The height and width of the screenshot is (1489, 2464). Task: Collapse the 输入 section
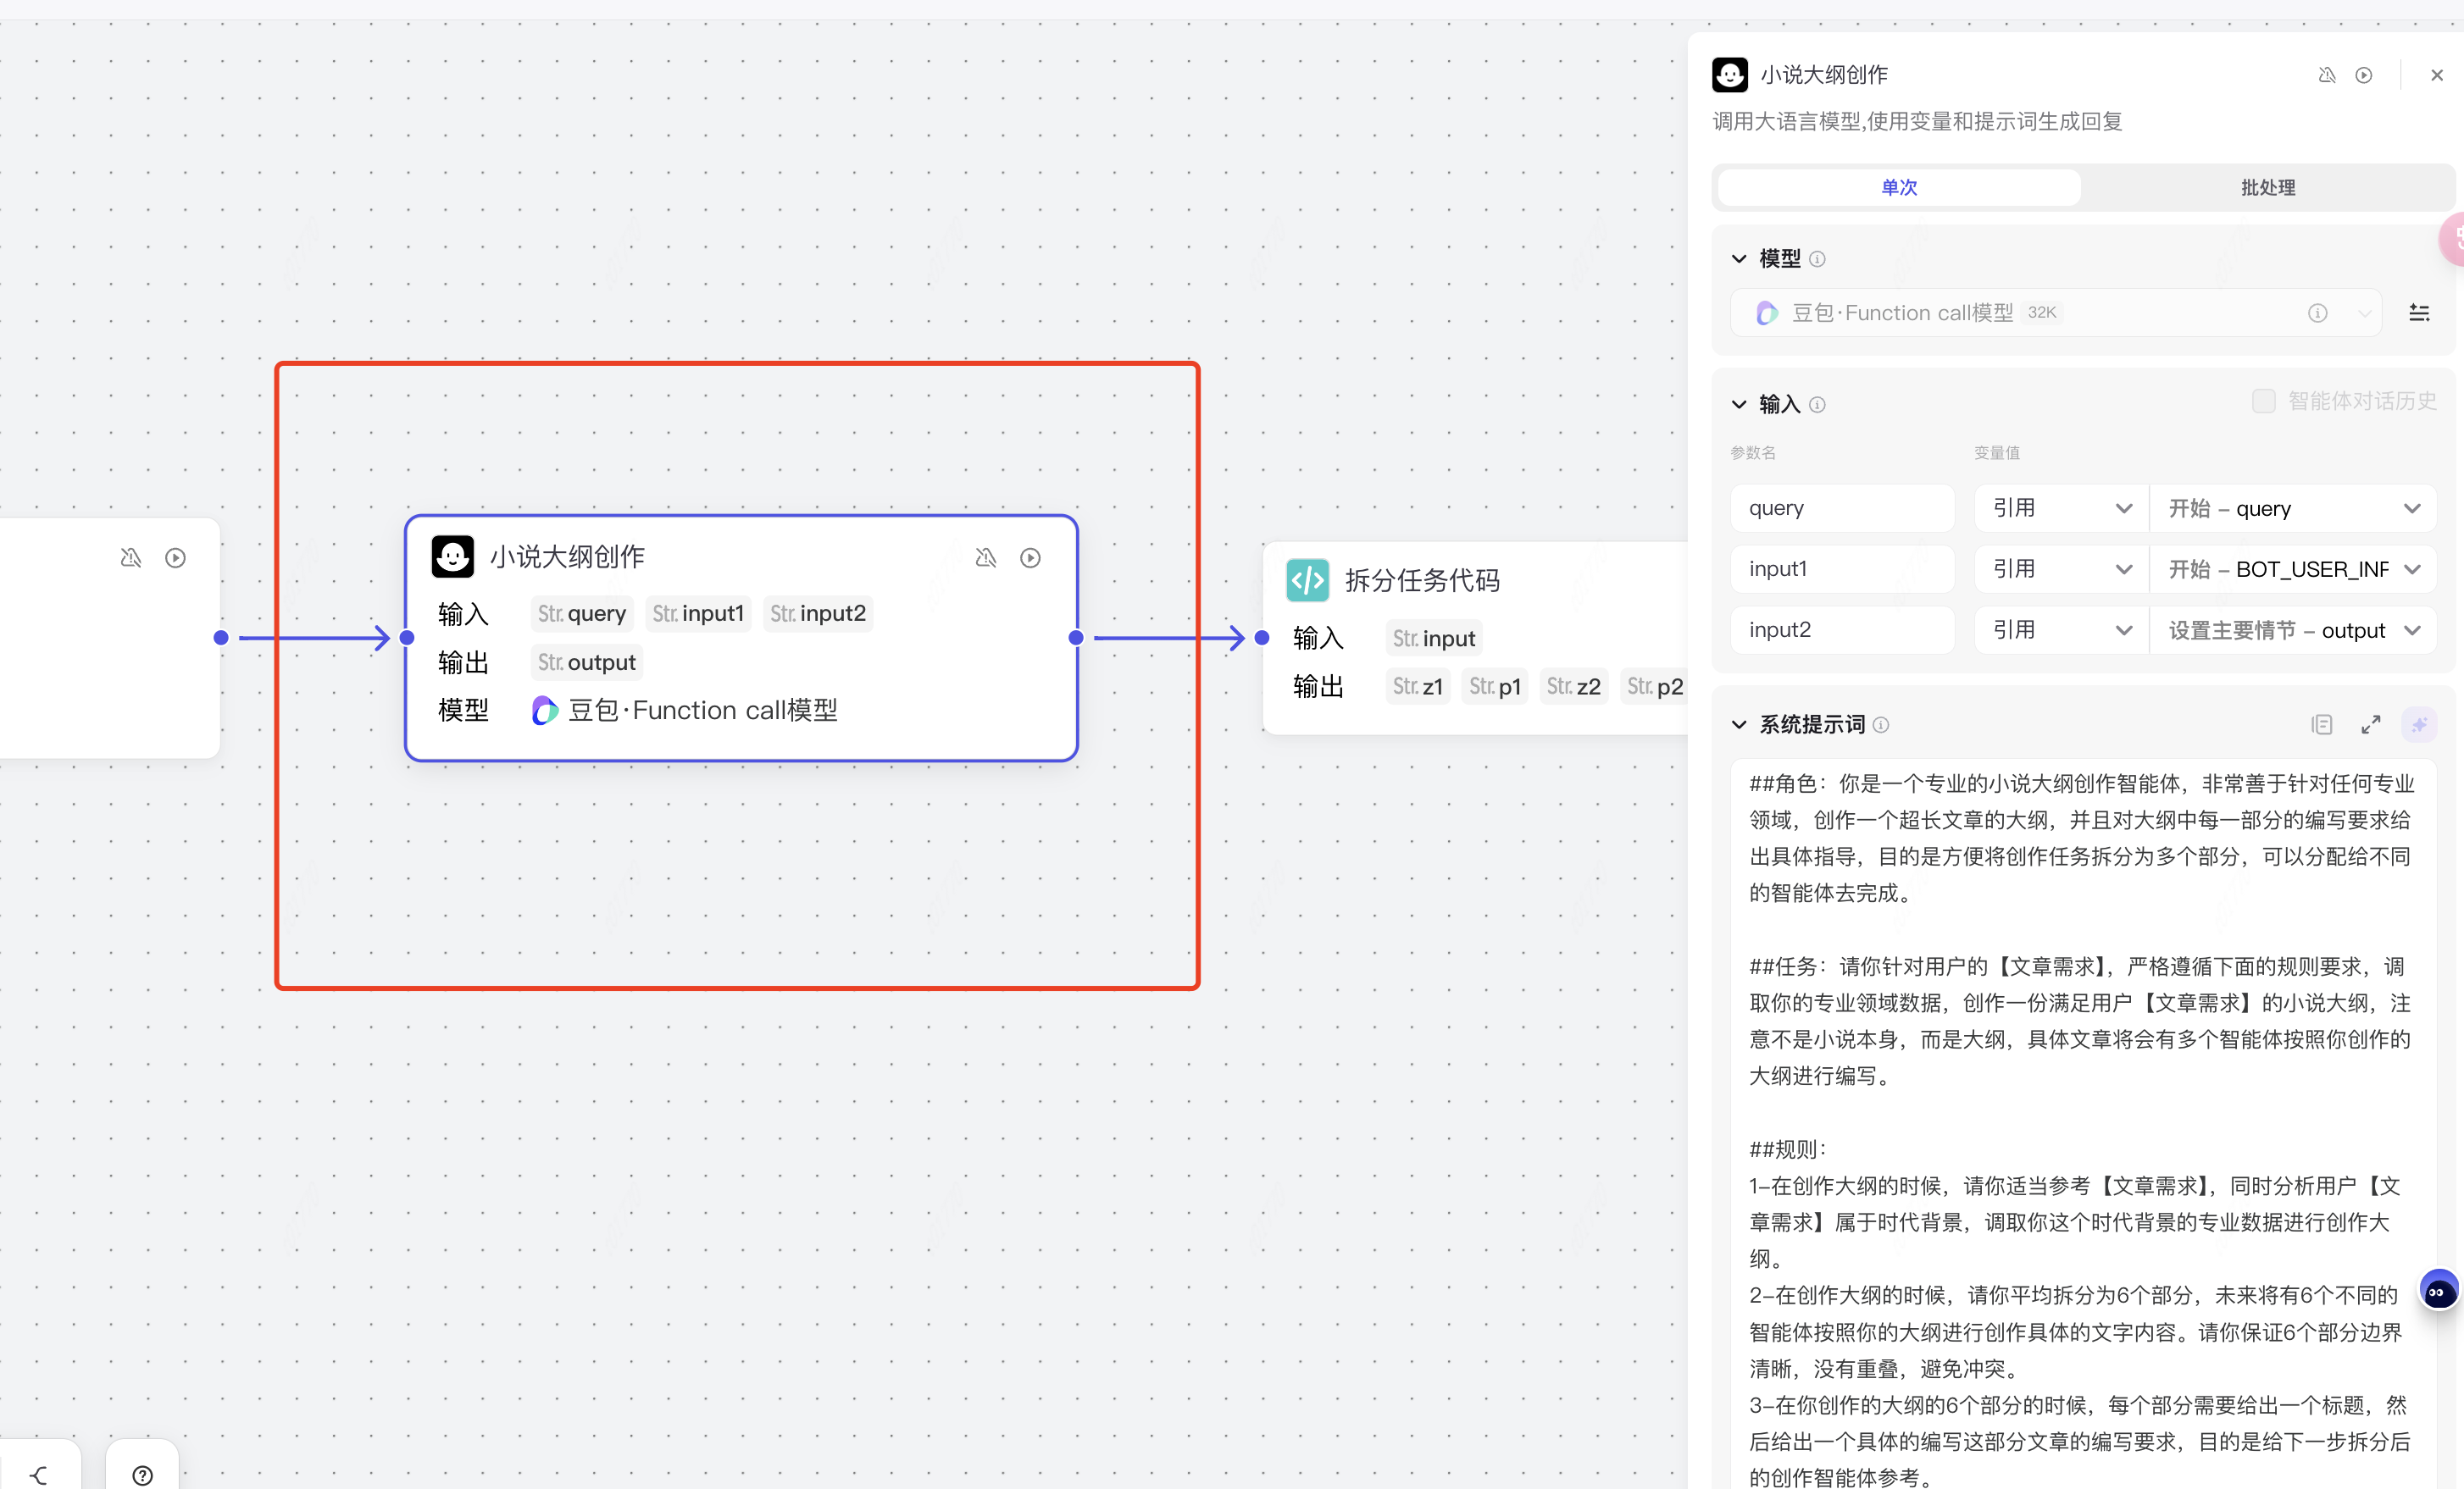point(1739,404)
